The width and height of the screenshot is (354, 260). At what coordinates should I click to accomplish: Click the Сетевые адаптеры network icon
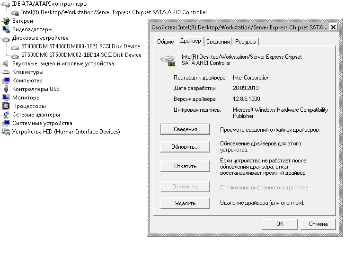pyautogui.click(x=6, y=115)
